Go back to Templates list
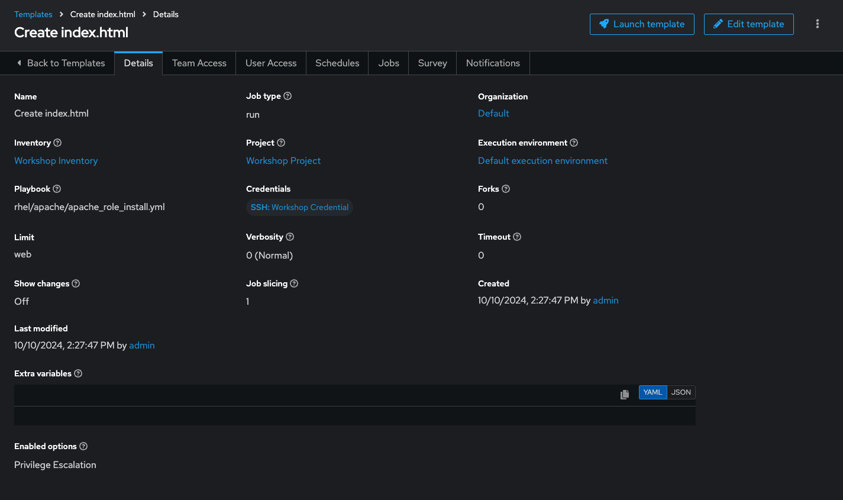Viewport: 843px width, 500px height. pyautogui.click(x=60, y=63)
